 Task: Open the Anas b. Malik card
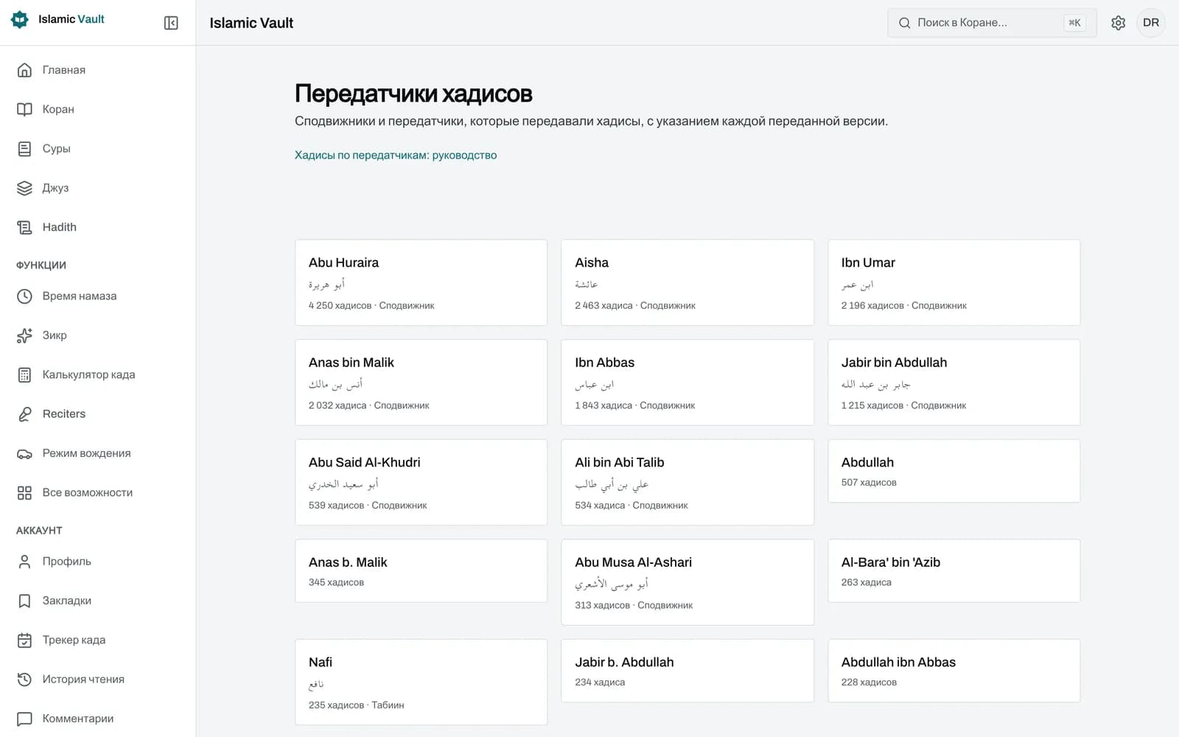(x=421, y=571)
